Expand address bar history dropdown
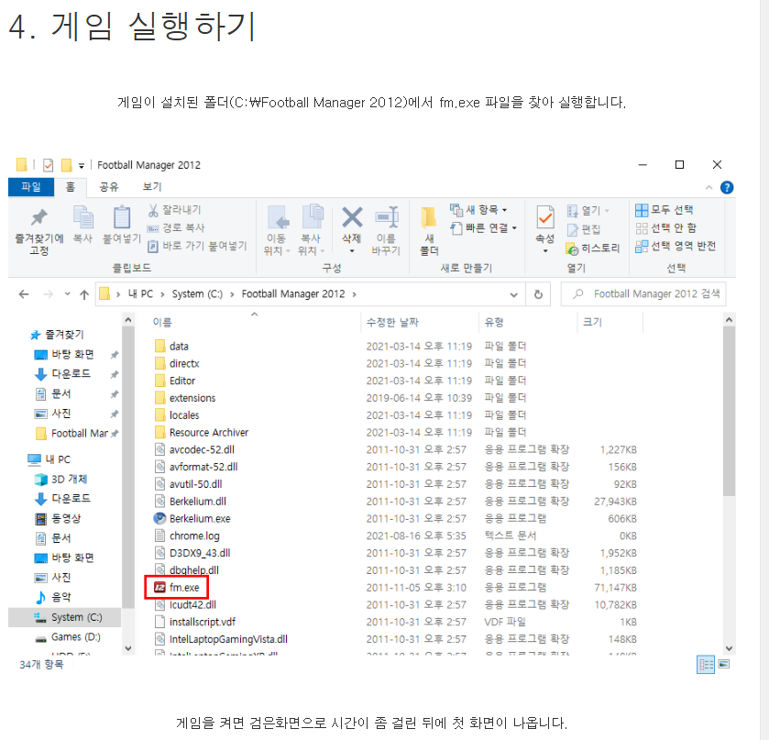 [513, 294]
